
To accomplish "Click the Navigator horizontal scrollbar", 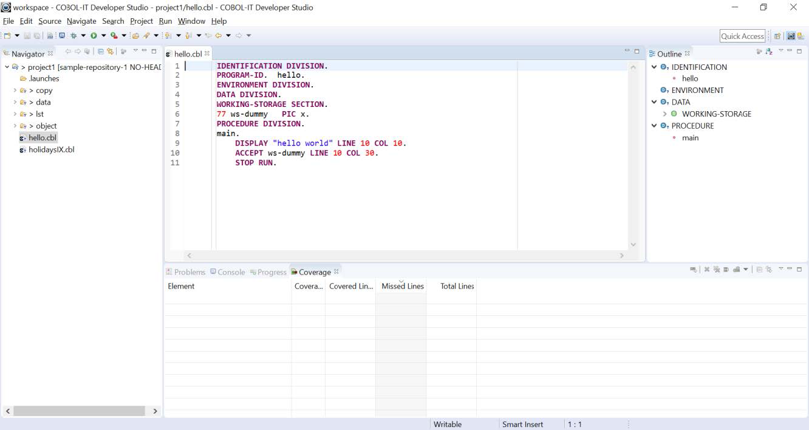I will pyautogui.click(x=79, y=411).
